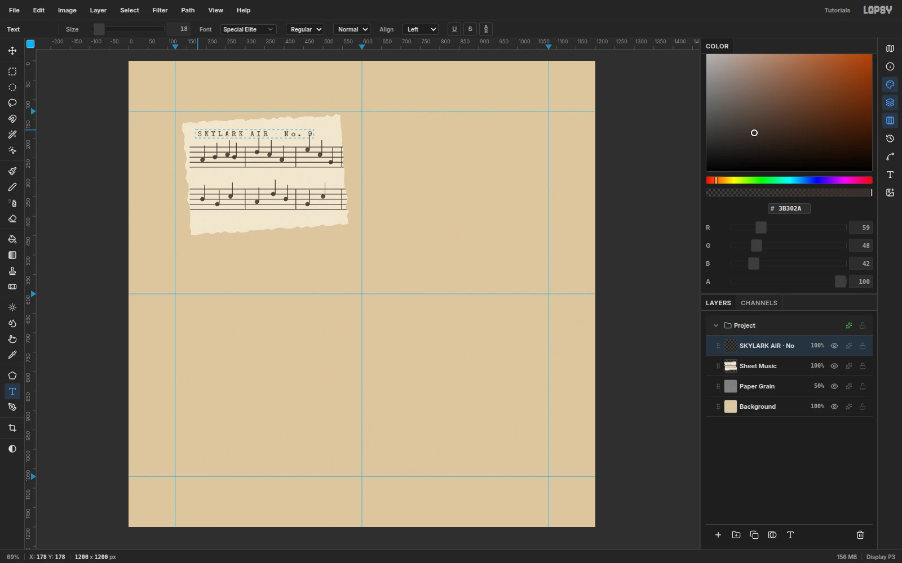Switch to the Channels tab
The width and height of the screenshot is (902, 563).
(759, 303)
